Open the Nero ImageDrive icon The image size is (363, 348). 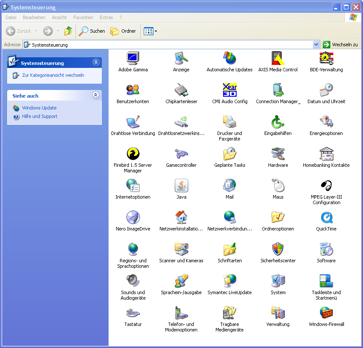click(133, 217)
